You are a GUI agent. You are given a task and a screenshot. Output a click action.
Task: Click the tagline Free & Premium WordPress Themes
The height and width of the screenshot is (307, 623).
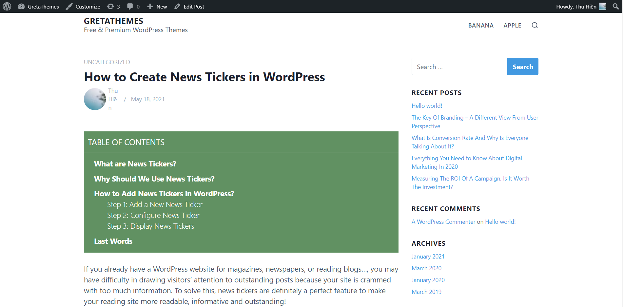click(136, 30)
